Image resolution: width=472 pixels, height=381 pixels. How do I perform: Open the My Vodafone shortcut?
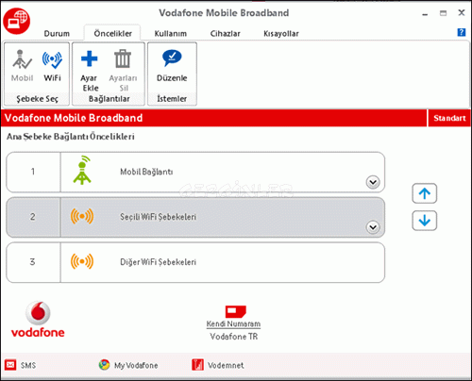tap(128, 365)
